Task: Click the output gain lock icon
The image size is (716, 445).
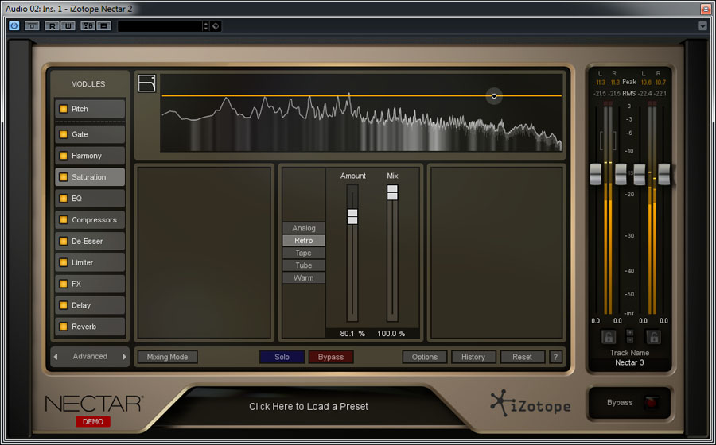Action: pos(653,337)
